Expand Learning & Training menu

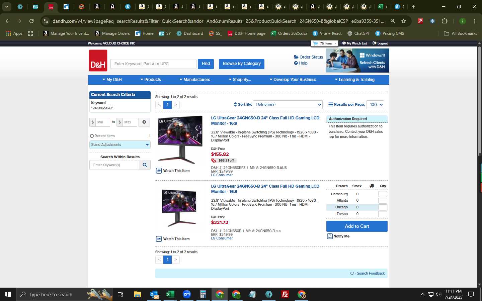point(355,80)
